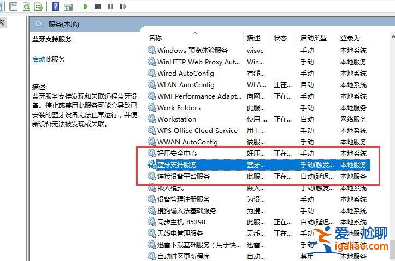Sort by the 描述 column header
Viewport: 395px width, 261px height.
click(x=253, y=38)
